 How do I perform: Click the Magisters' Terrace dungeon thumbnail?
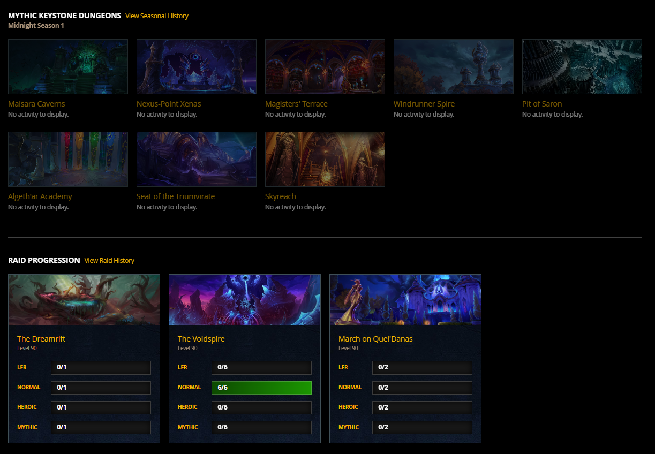click(325, 67)
